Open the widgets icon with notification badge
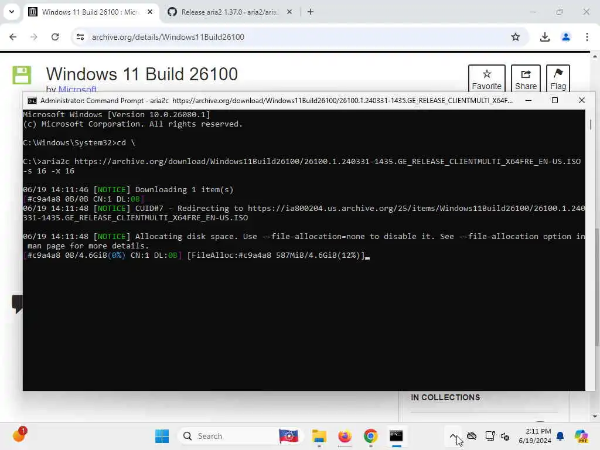Image resolution: width=600 pixels, height=450 pixels. (x=19, y=435)
